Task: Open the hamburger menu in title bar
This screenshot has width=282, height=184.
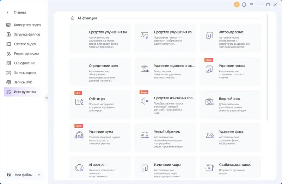Action: [x=252, y=5]
